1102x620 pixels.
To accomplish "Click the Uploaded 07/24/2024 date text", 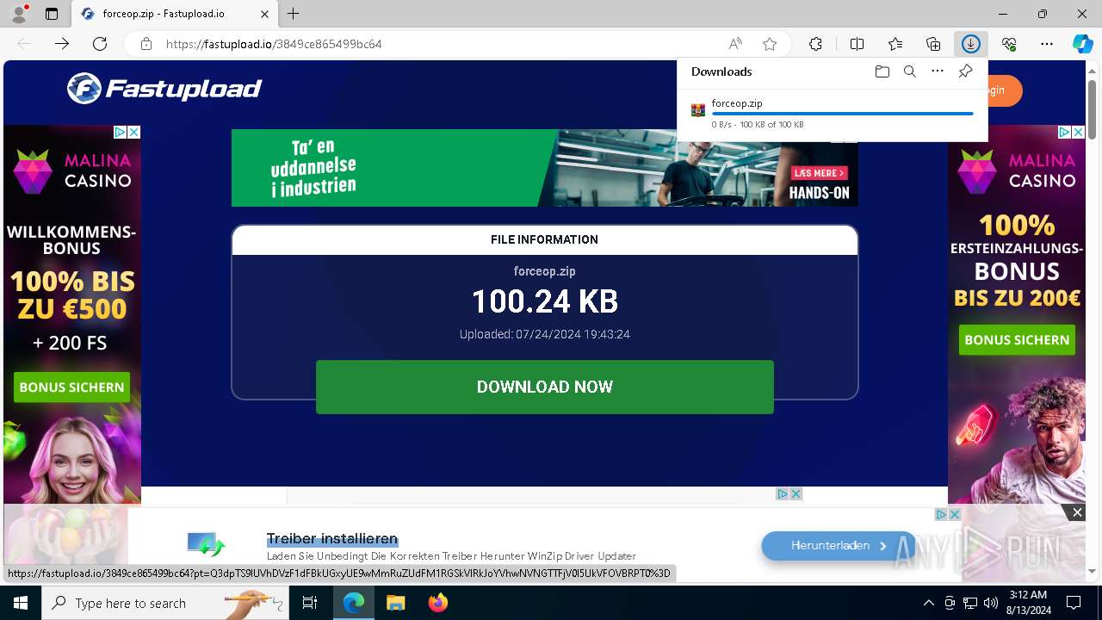I will coord(545,334).
